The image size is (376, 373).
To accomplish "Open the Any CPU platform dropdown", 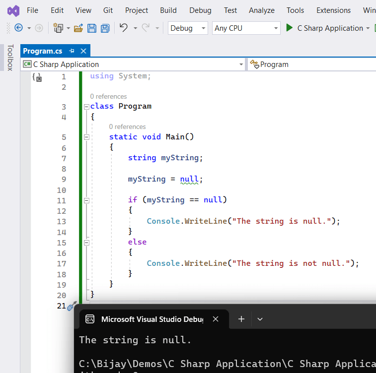I will pyautogui.click(x=246, y=28).
